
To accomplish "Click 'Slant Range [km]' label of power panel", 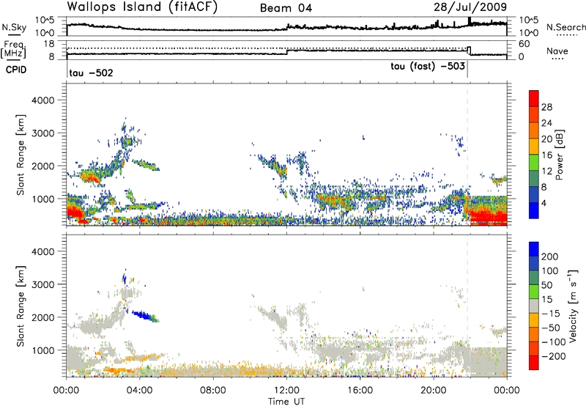I will [21, 155].
